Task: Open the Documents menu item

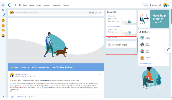Action: coord(56,5)
